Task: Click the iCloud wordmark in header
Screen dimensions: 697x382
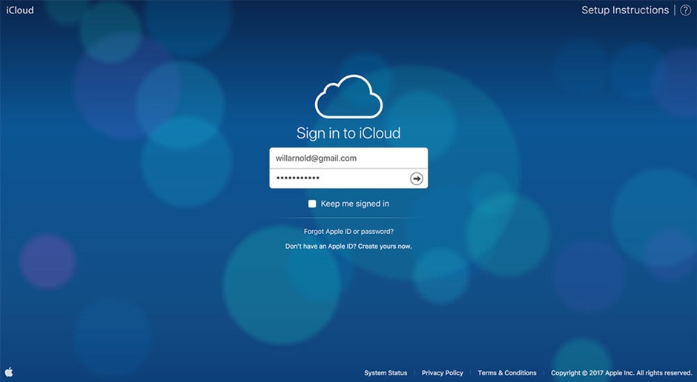Action: (20, 10)
